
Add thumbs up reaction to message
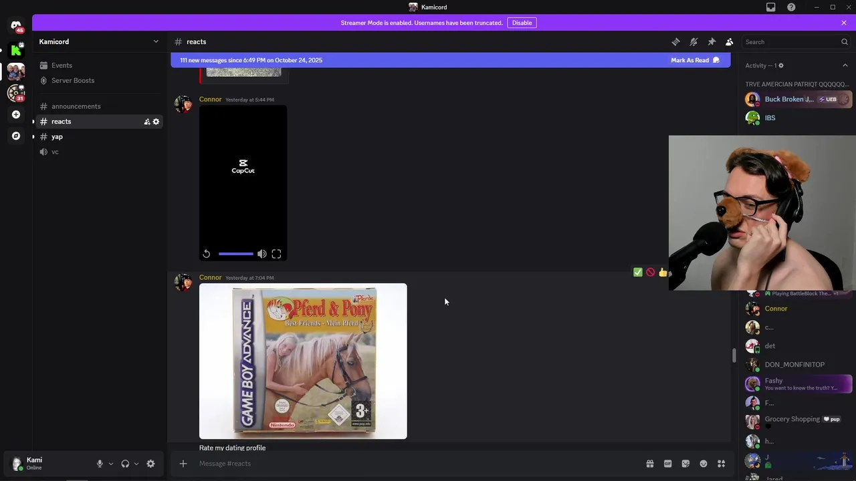tap(663, 272)
